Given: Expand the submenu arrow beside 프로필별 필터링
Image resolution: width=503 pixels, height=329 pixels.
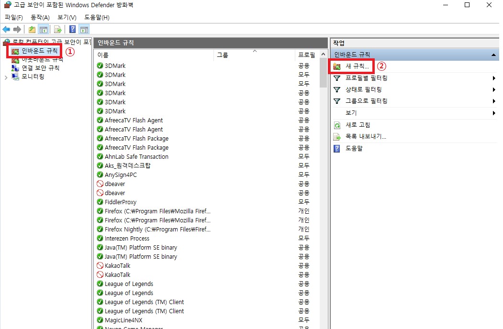Looking at the screenshot, I should (x=494, y=78).
